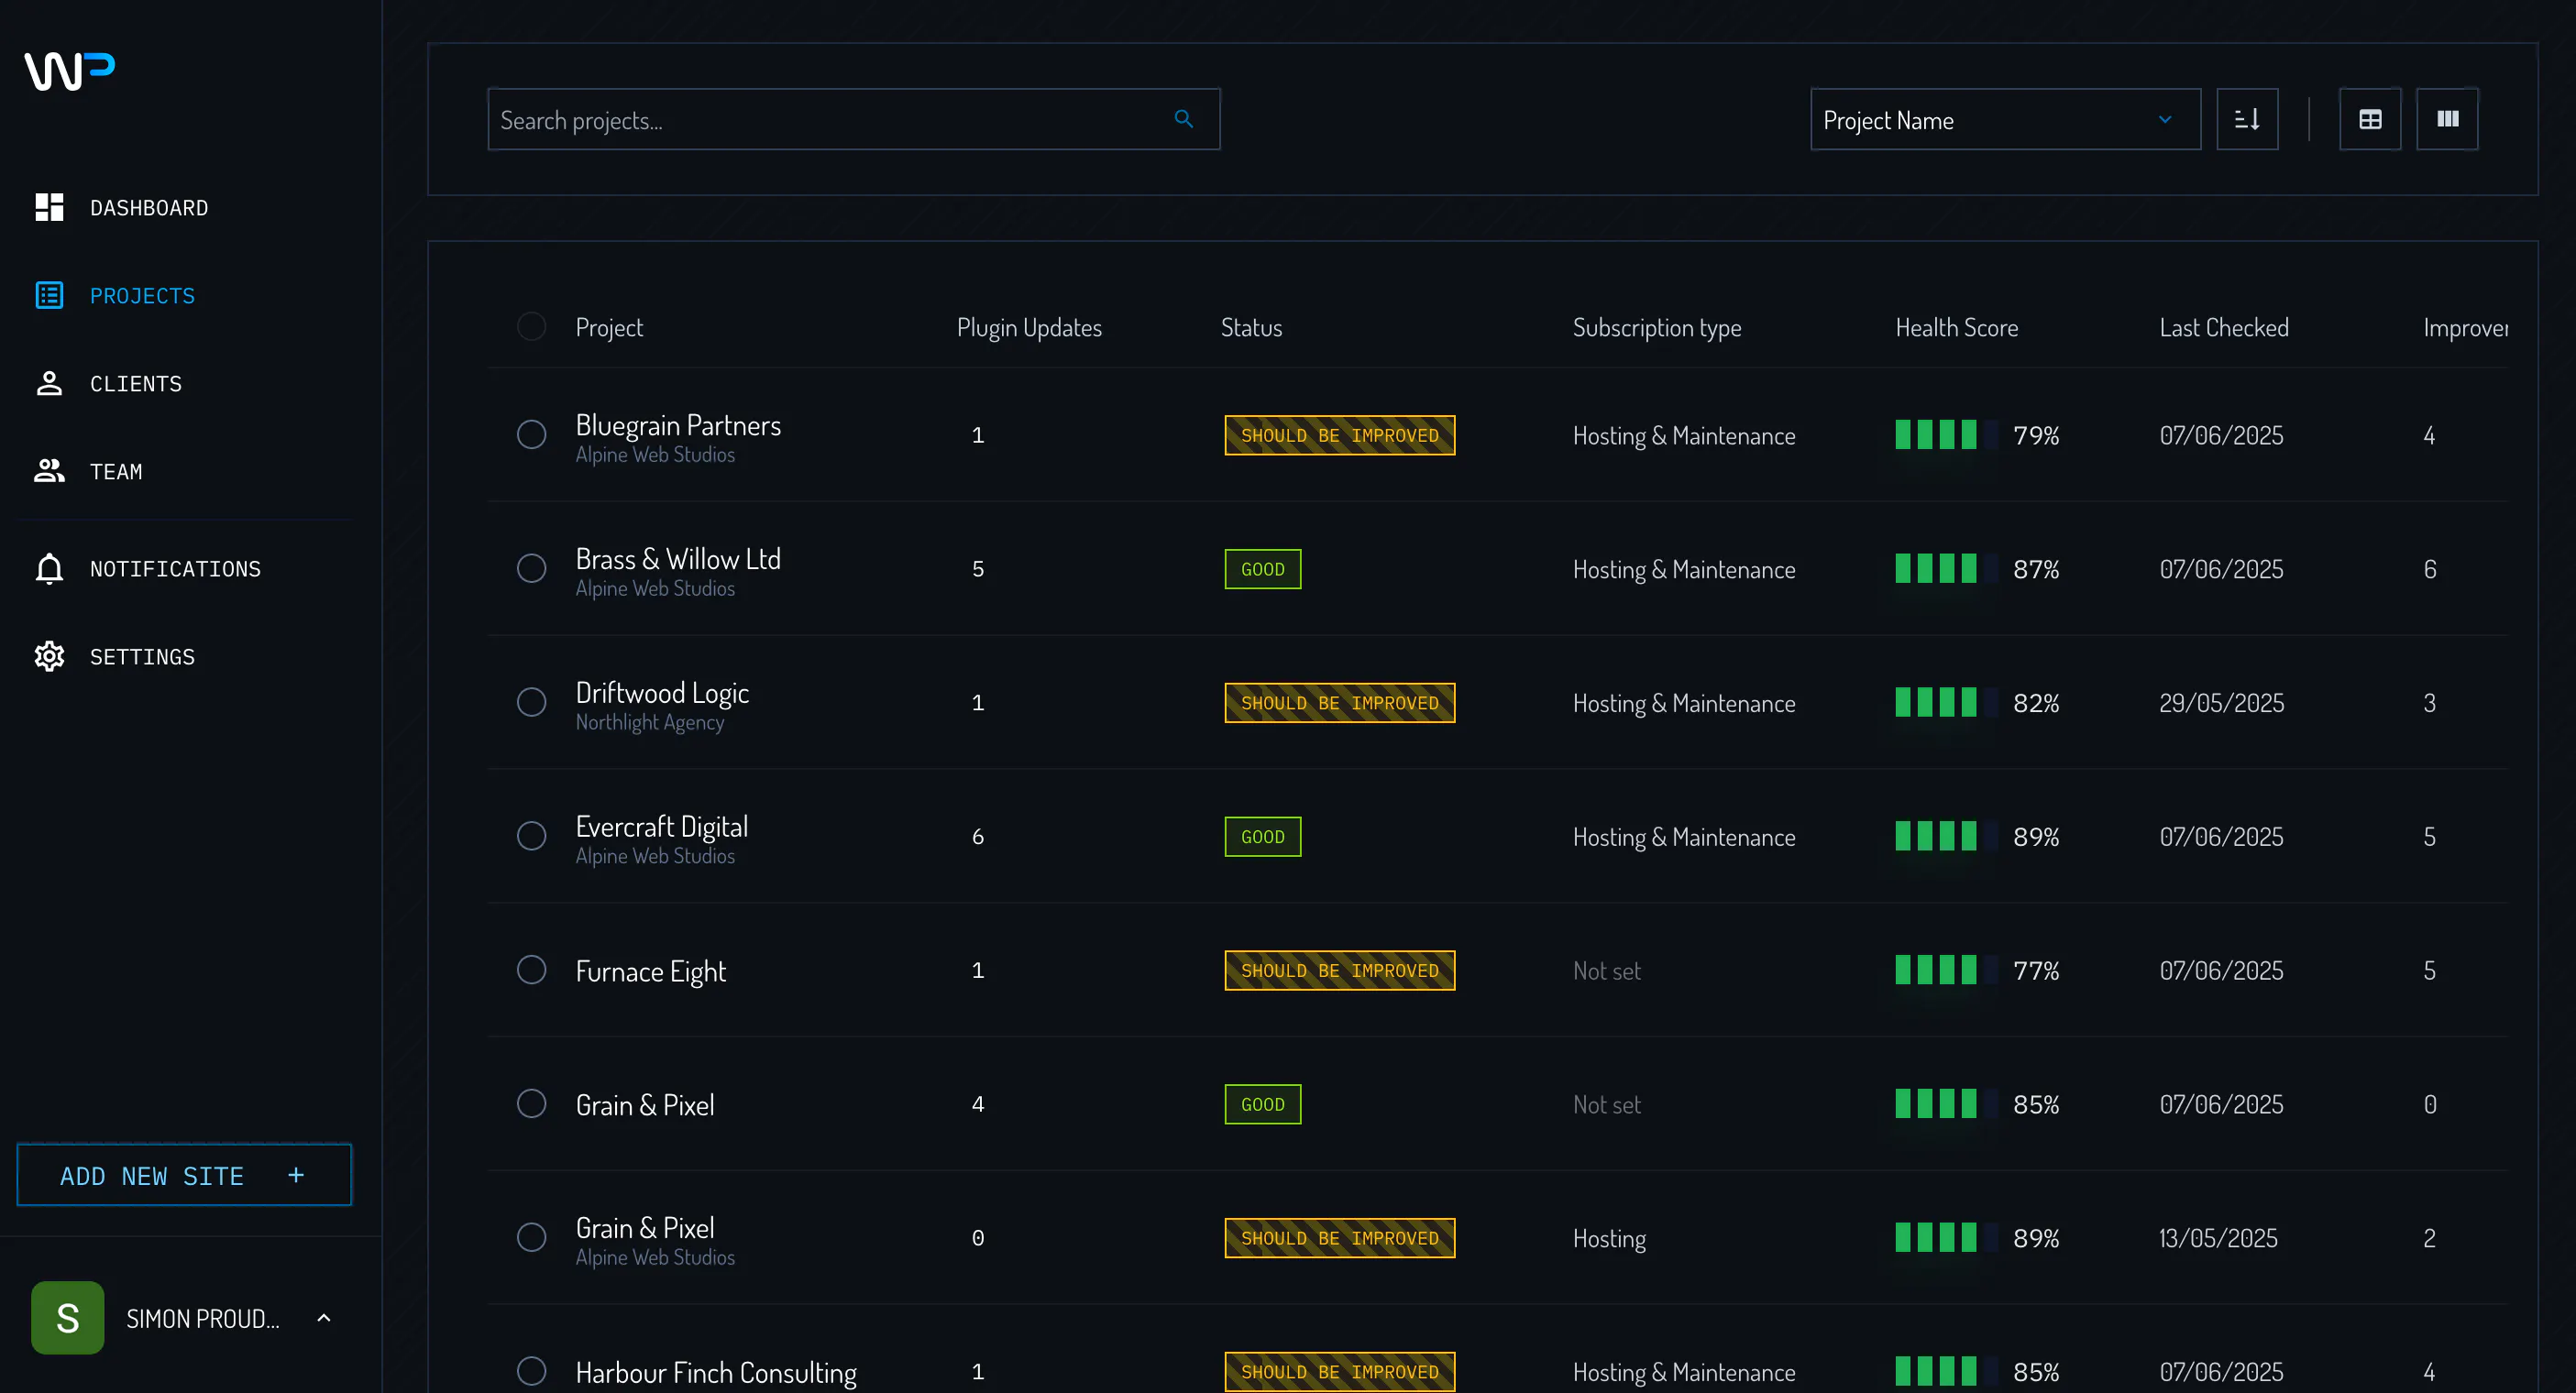Click the Northlight Agency client name
This screenshot has height=1393, width=2576.
coord(650,722)
